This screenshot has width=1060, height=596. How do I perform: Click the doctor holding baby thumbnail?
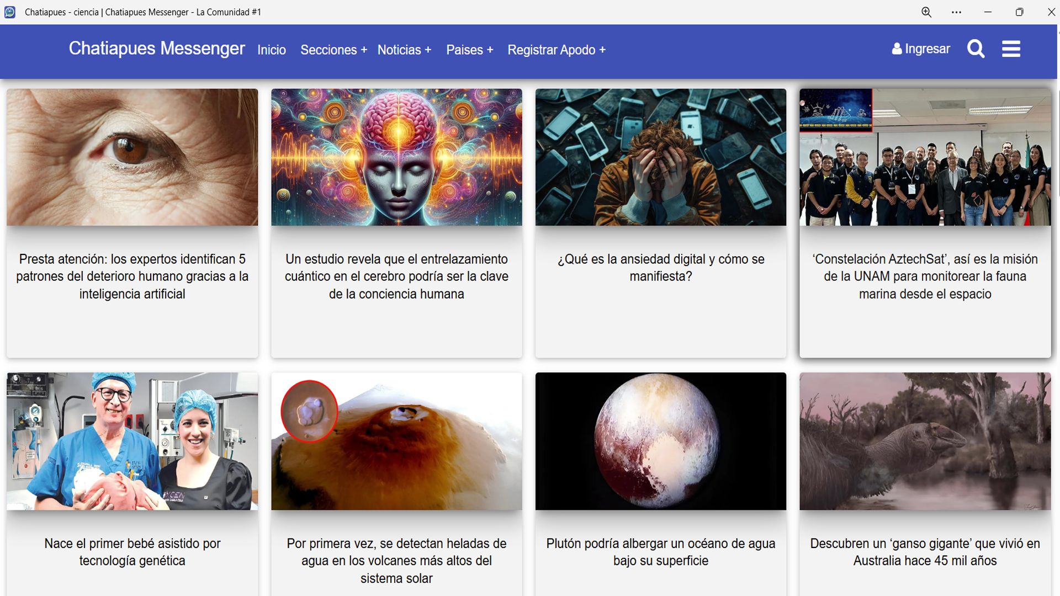click(x=132, y=441)
